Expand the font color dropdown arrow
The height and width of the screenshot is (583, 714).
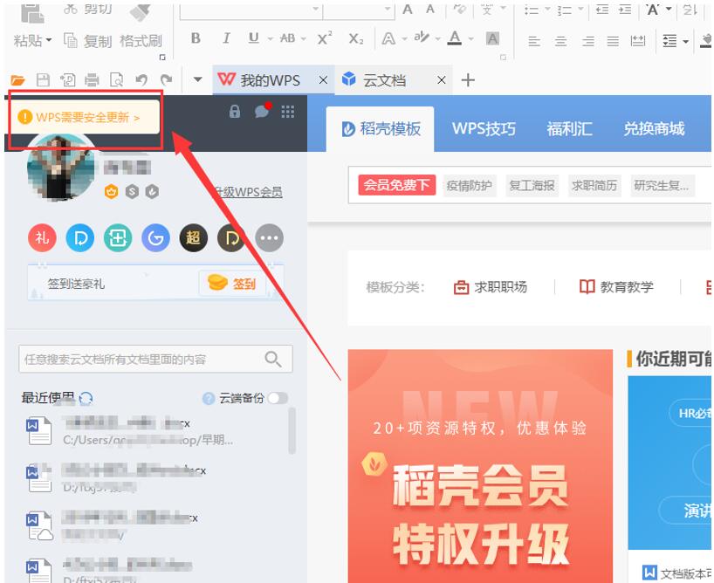click(x=470, y=39)
